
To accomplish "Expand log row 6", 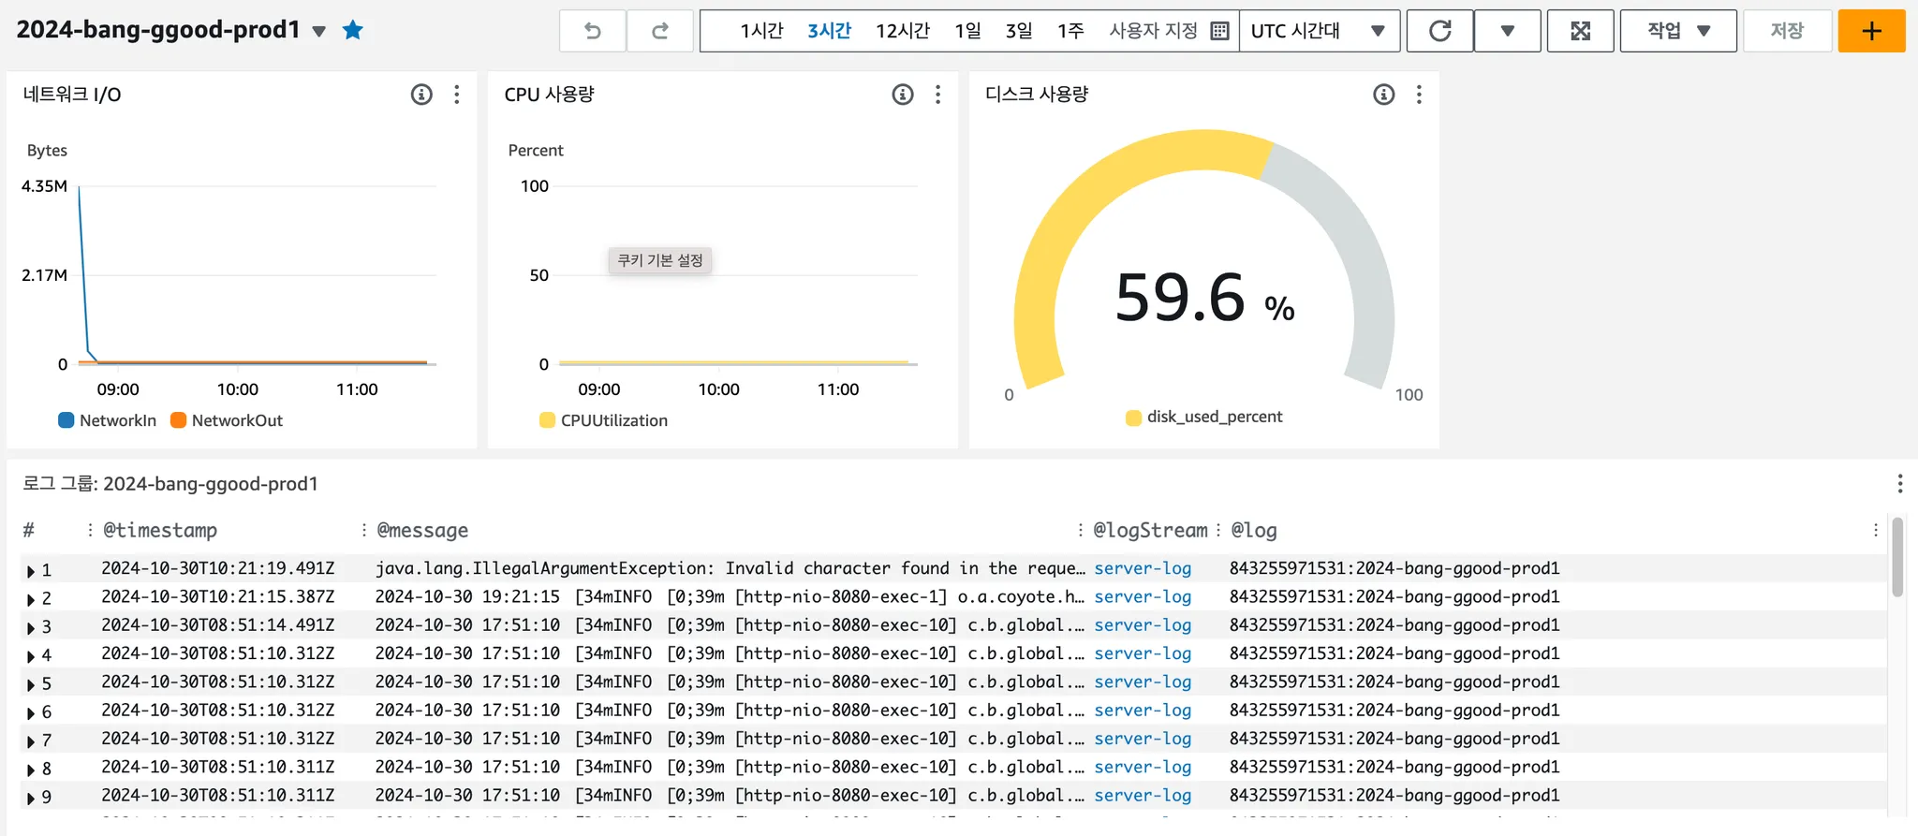I will [x=31, y=712].
